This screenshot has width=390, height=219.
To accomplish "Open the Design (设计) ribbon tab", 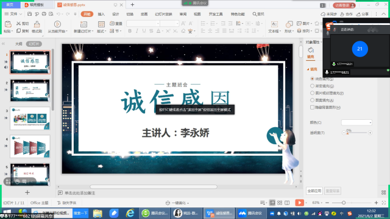I will pos(116,14).
